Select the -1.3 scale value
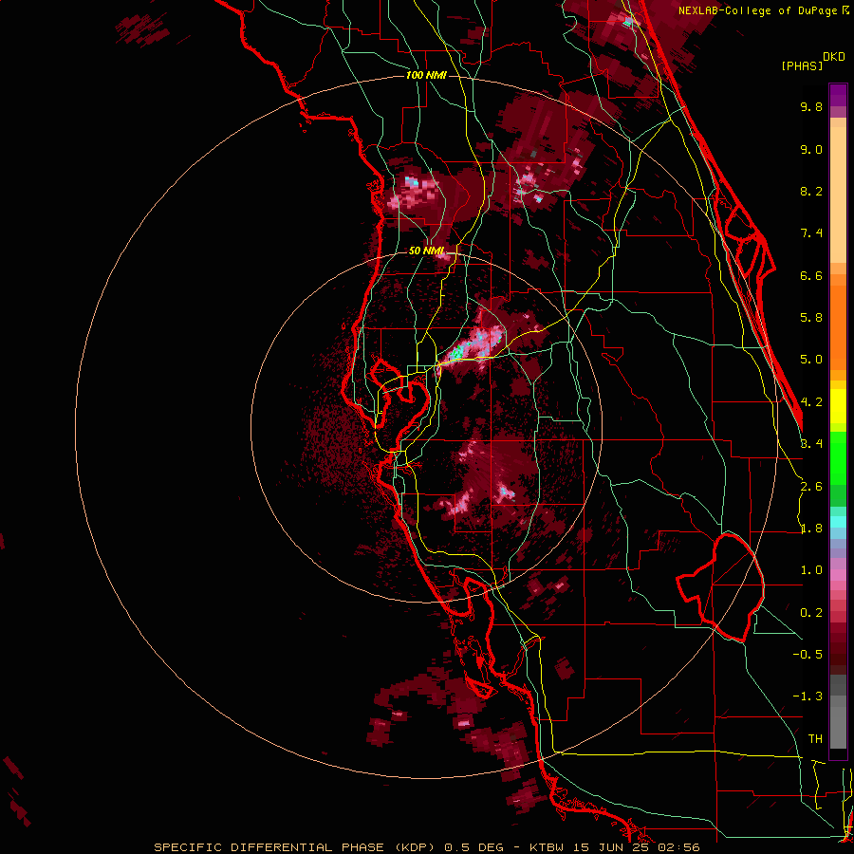This screenshot has width=854, height=854. (808, 696)
